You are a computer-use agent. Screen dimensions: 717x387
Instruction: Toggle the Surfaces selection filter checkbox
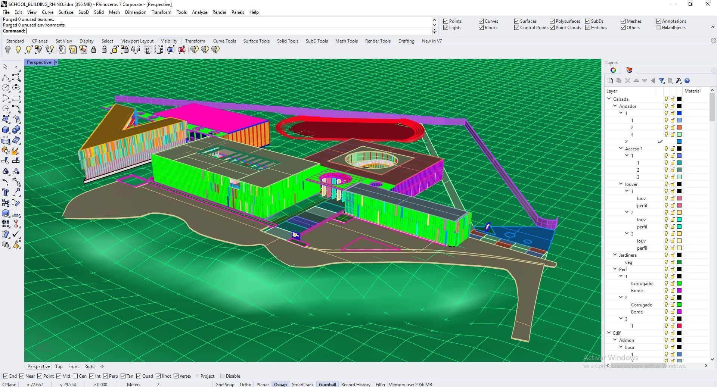click(x=516, y=21)
